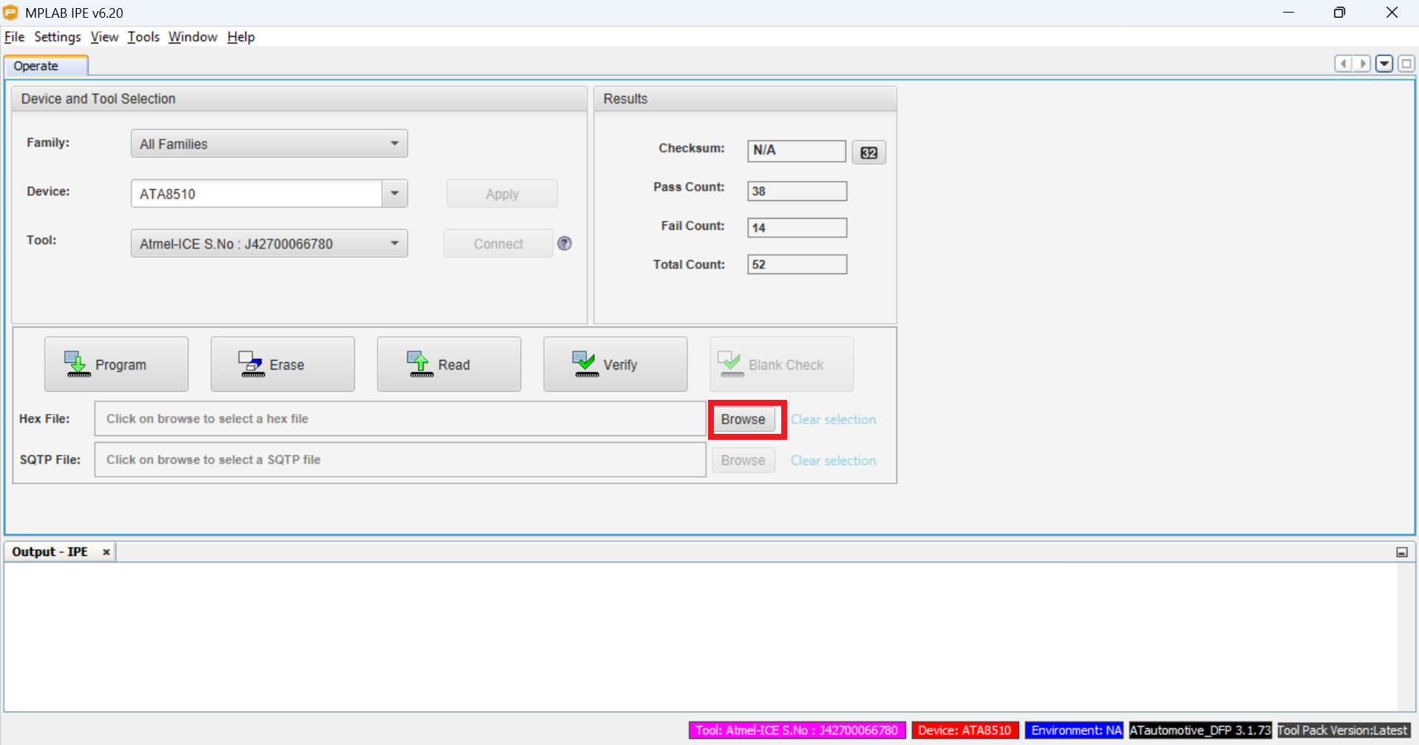This screenshot has height=745, width=1419.
Task: Click the Blank Check button
Action: point(781,364)
